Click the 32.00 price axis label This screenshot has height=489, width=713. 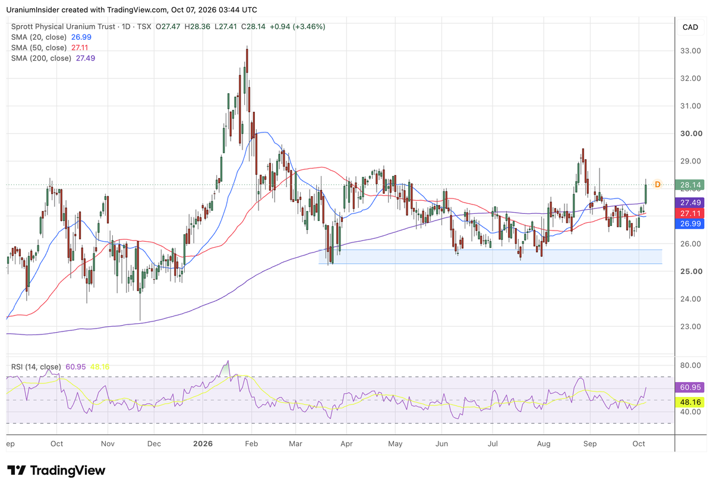pos(690,78)
